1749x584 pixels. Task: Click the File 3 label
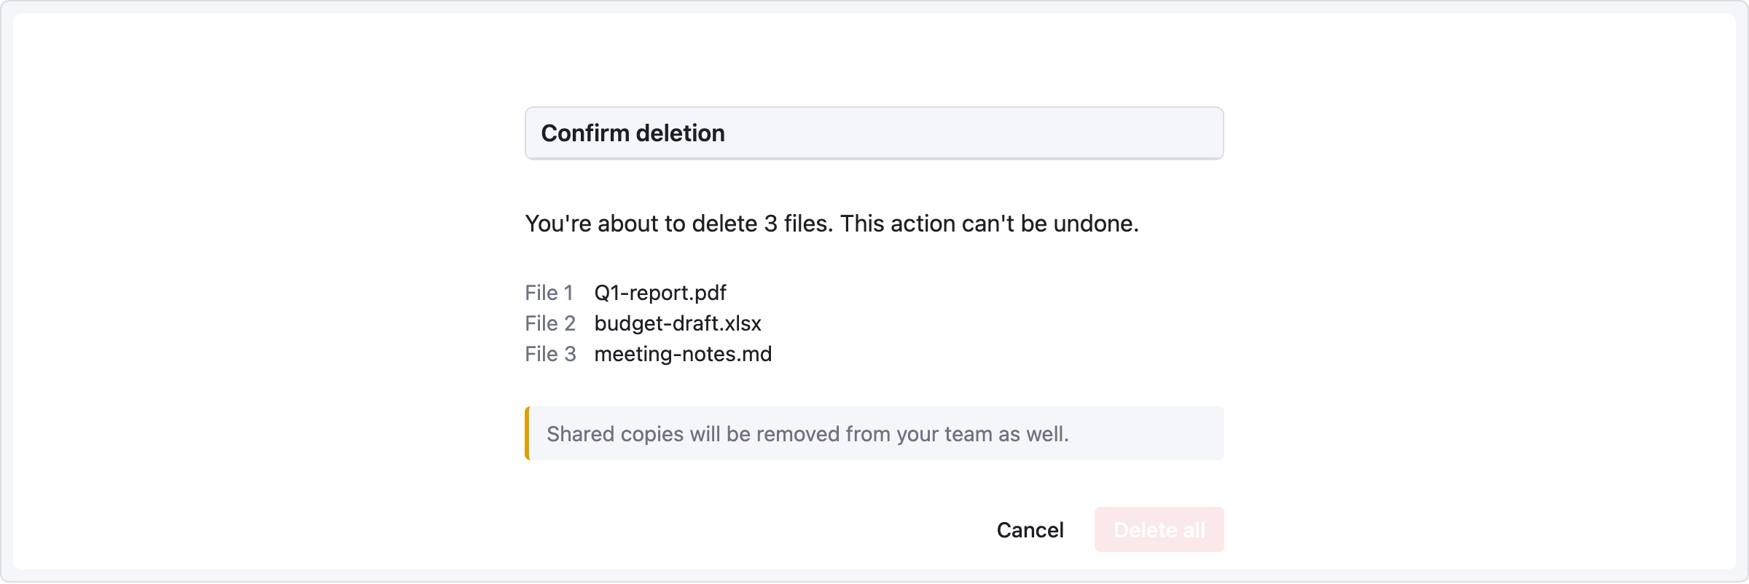point(549,355)
